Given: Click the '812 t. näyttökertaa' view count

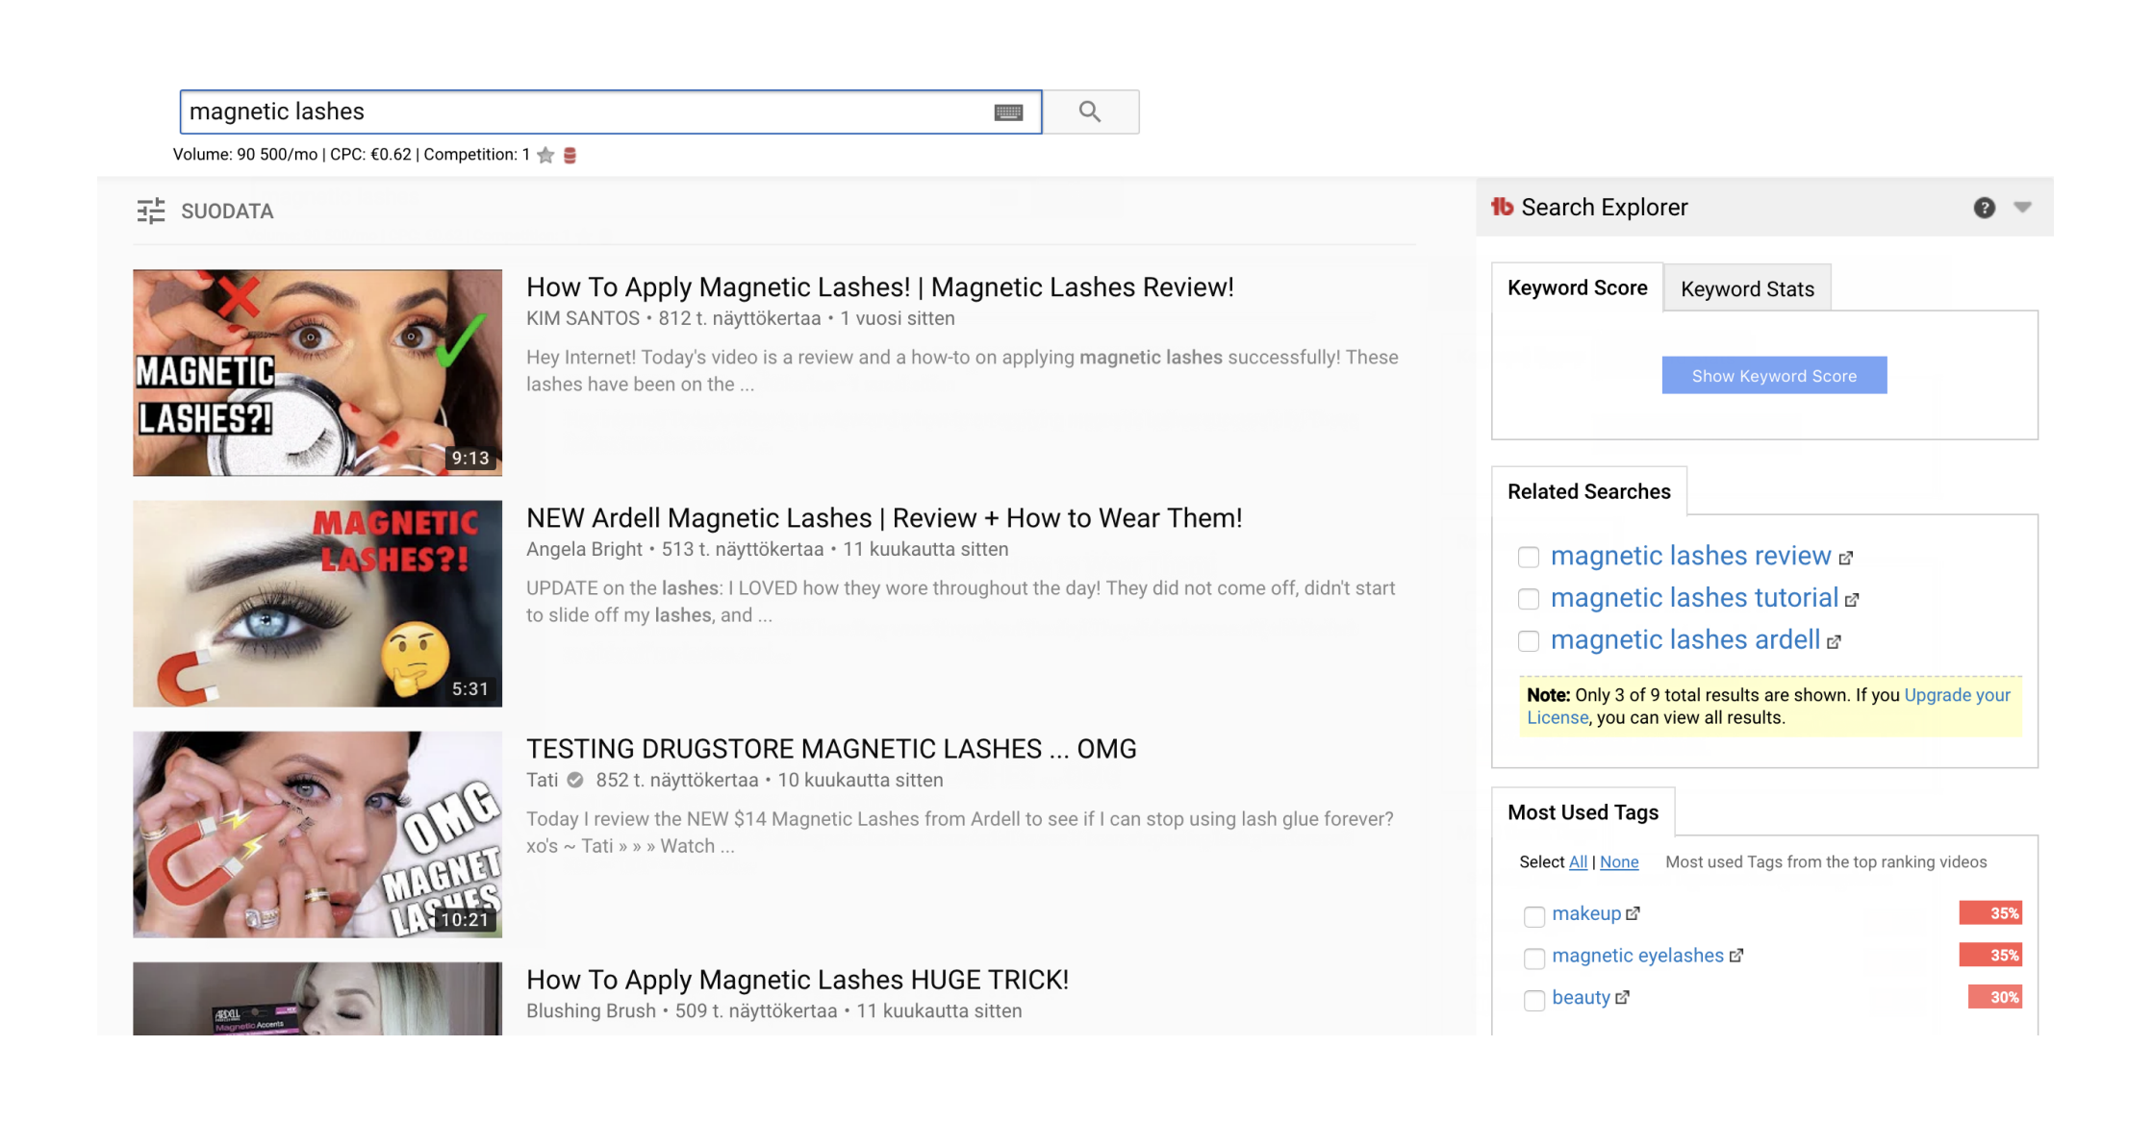Looking at the screenshot, I should [739, 318].
